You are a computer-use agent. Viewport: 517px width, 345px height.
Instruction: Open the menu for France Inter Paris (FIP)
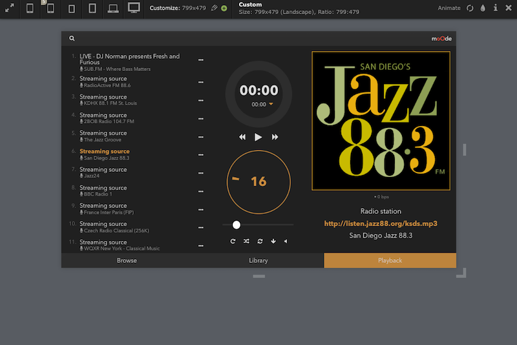pos(201,209)
